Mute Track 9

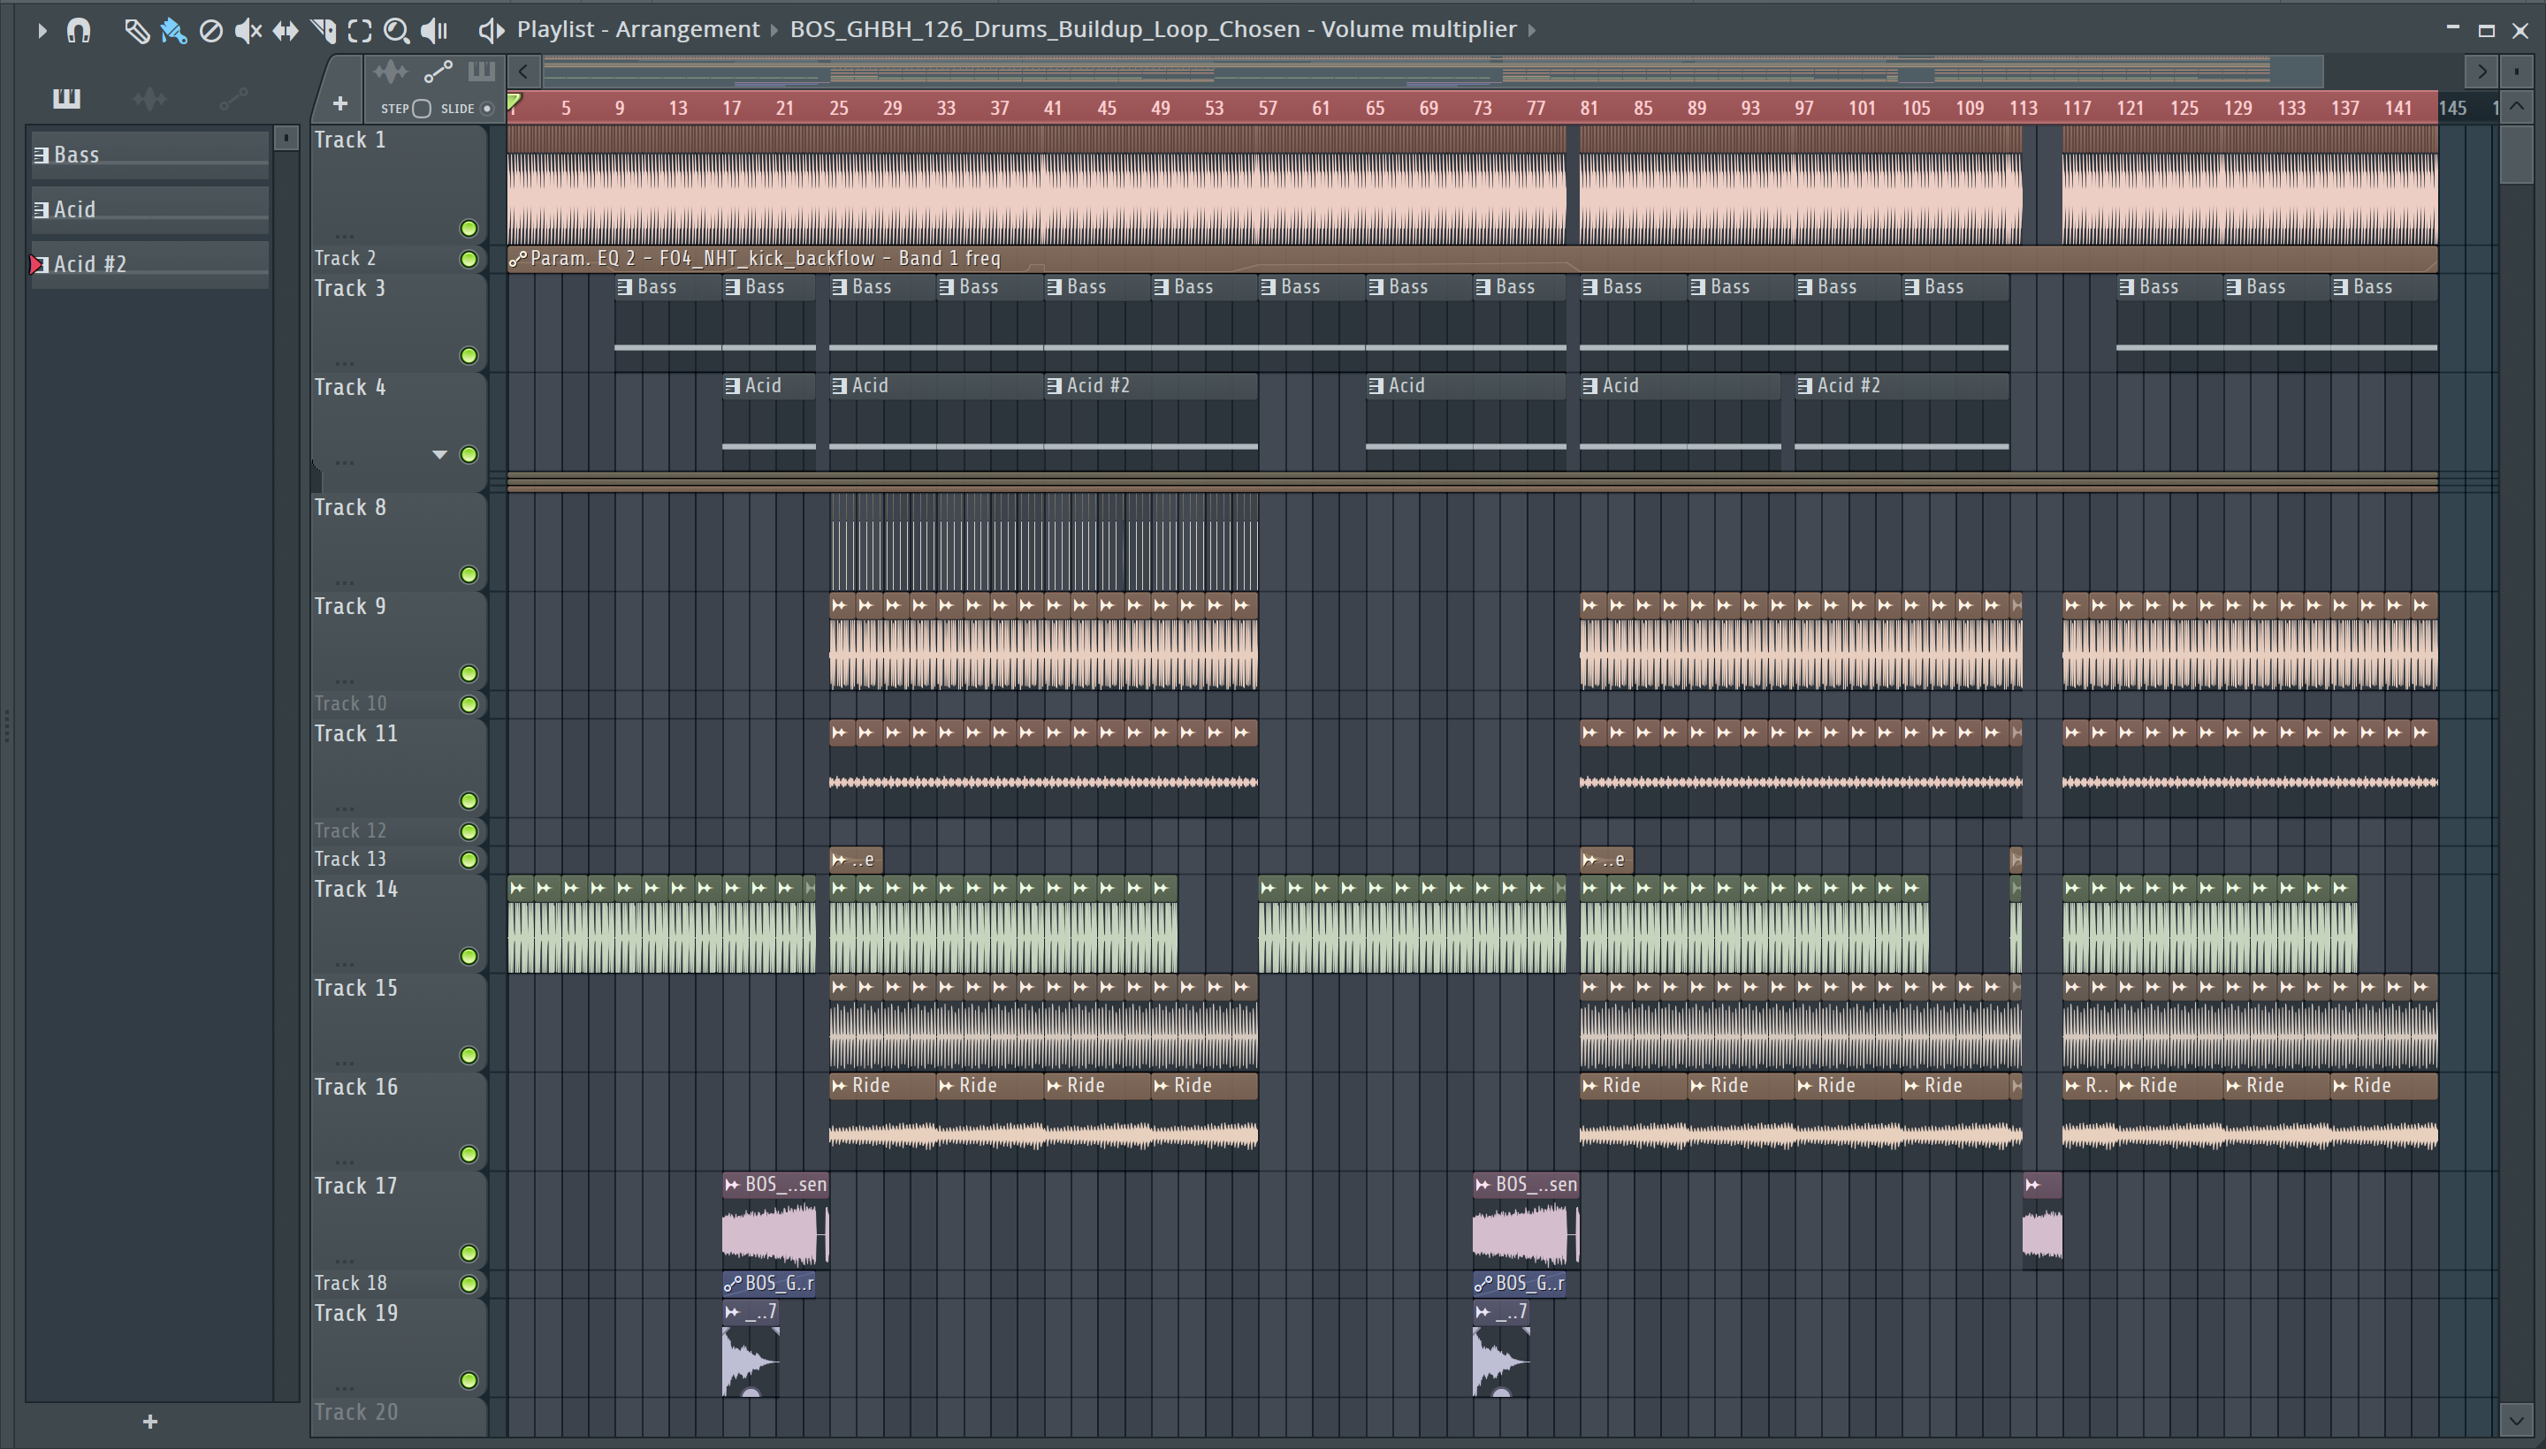coord(469,674)
